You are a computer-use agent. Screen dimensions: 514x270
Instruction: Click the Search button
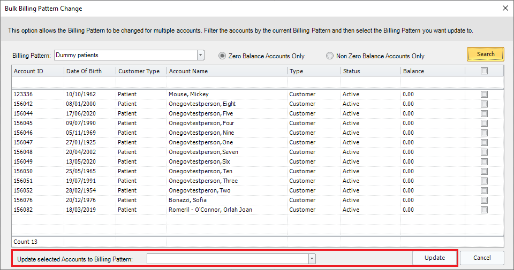coord(485,54)
